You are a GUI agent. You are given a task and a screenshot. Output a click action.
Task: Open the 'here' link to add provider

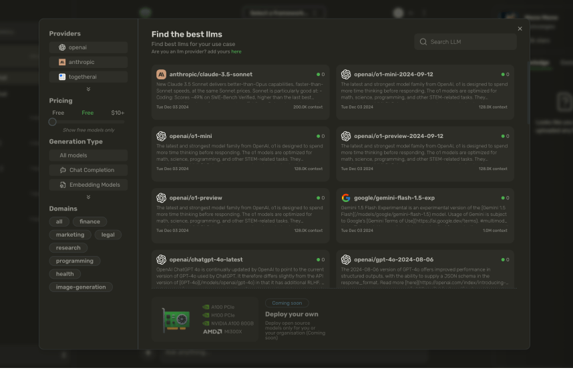236,52
